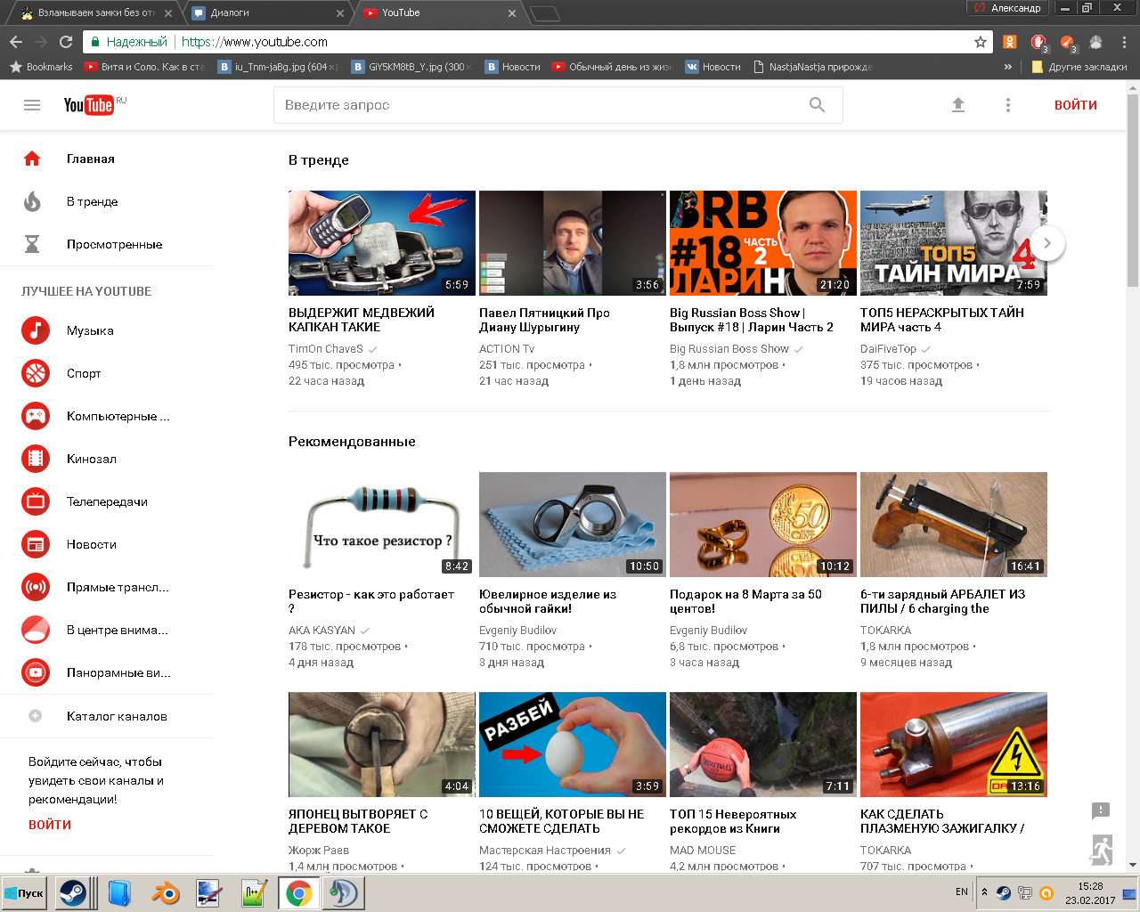The height and width of the screenshot is (912, 1140).
Task: Open the Компьютерные игры gamepad icon
Action: (36, 416)
